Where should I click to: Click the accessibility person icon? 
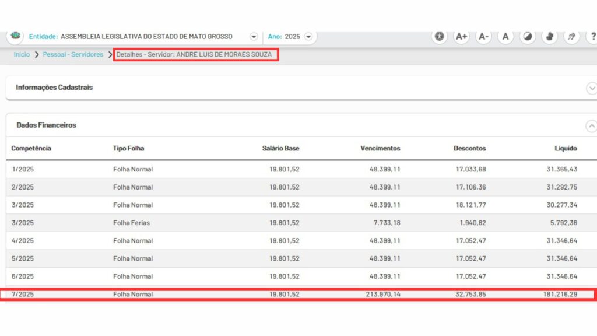click(x=440, y=36)
